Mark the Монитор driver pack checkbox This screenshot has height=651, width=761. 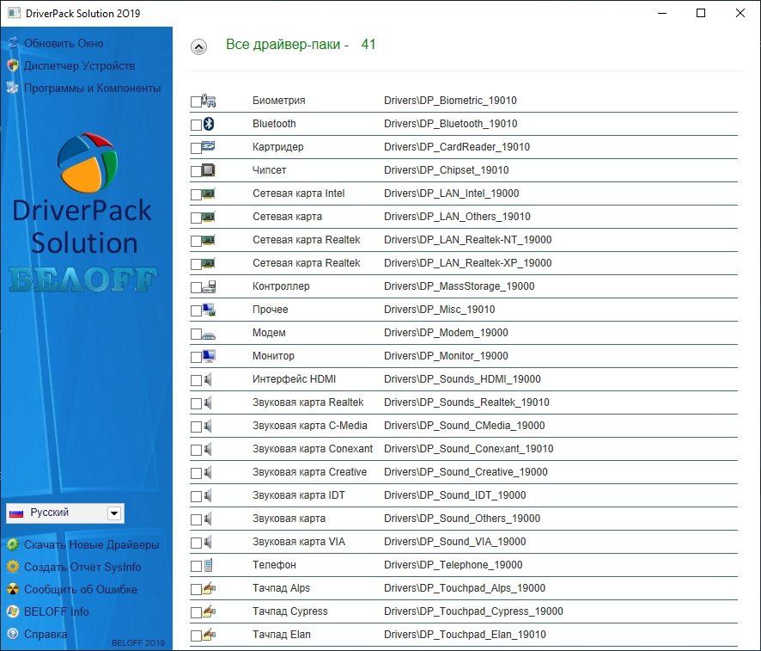pyautogui.click(x=196, y=358)
